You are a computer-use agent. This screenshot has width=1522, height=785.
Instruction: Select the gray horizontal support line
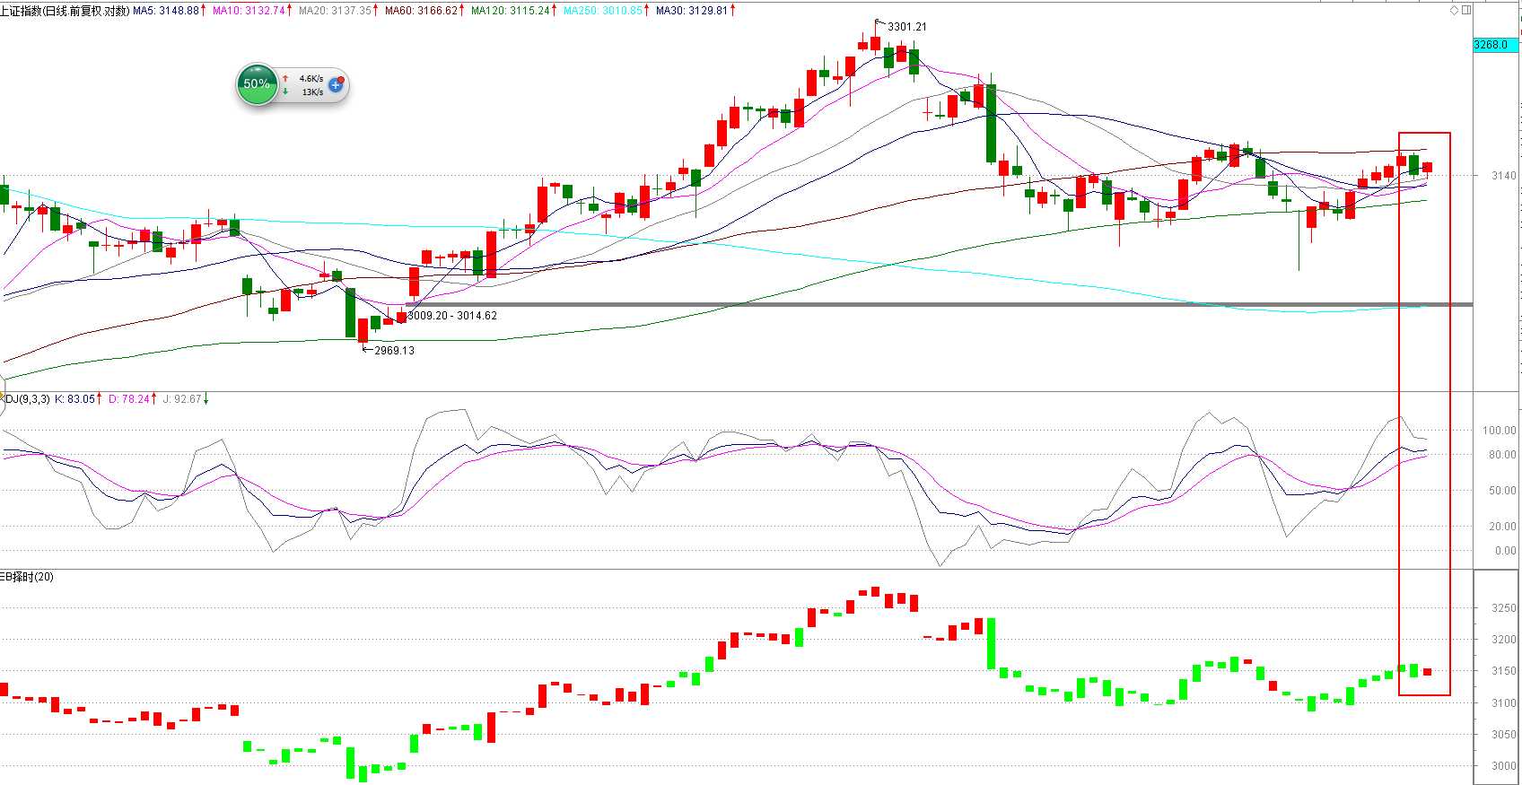click(x=940, y=305)
